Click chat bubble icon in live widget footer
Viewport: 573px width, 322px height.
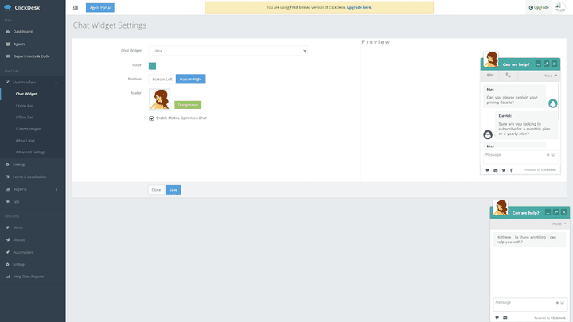click(497, 317)
